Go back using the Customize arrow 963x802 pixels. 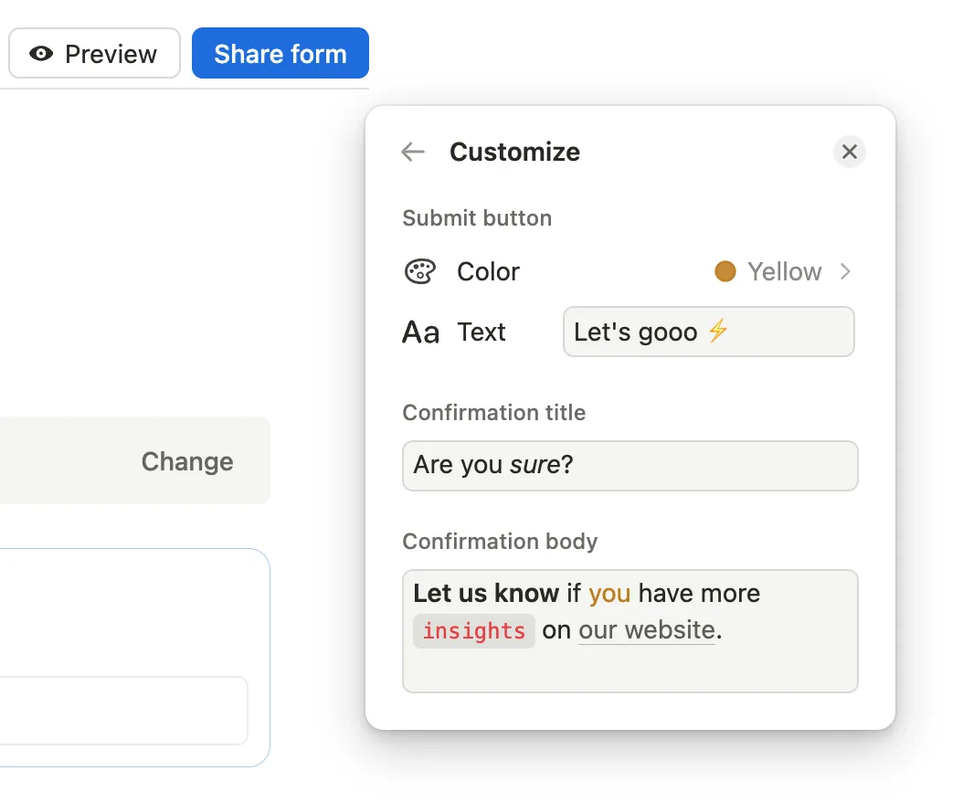[x=413, y=152]
